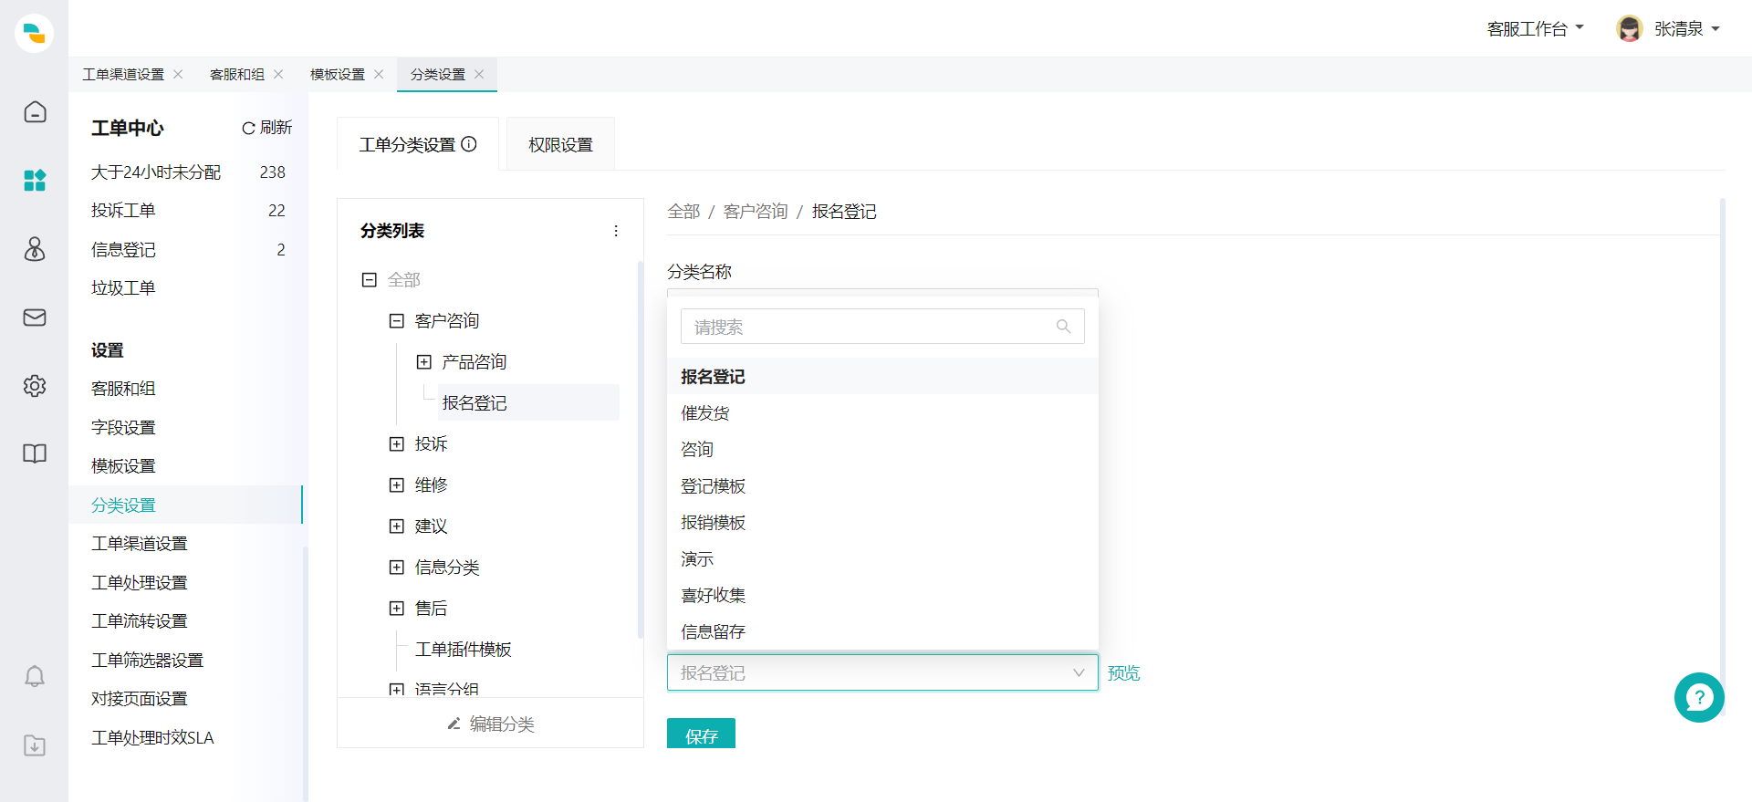Open the knowledge base book icon
Image resolution: width=1752 pixels, height=802 pixels.
click(35, 453)
